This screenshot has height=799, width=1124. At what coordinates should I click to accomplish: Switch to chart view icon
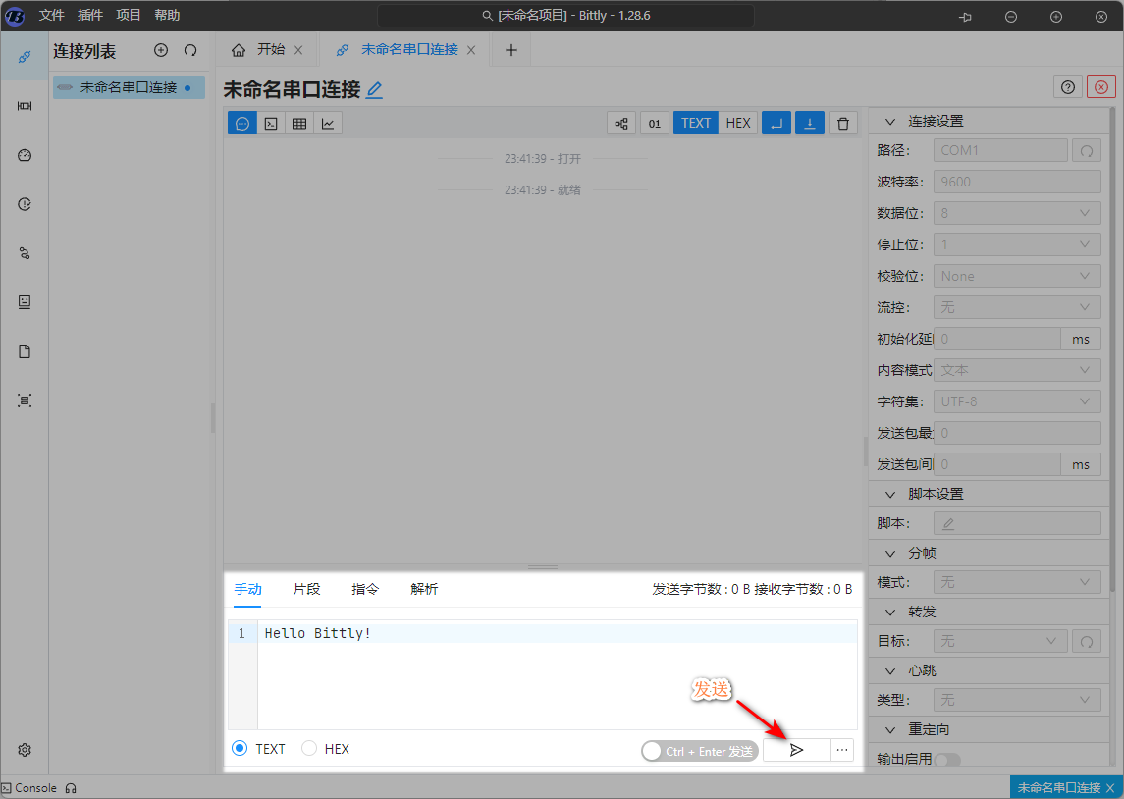click(328, 123)
